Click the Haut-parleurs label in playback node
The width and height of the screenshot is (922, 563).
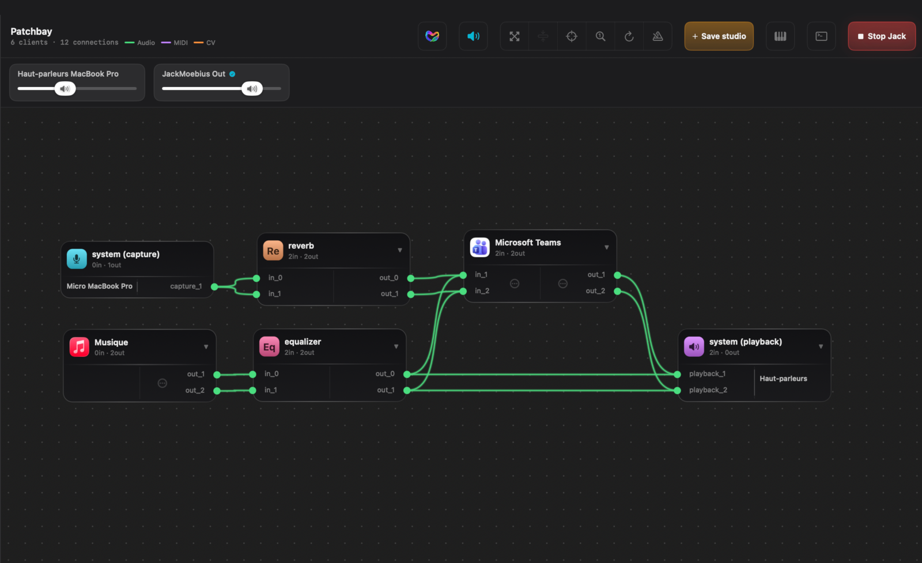click(783, 379)
